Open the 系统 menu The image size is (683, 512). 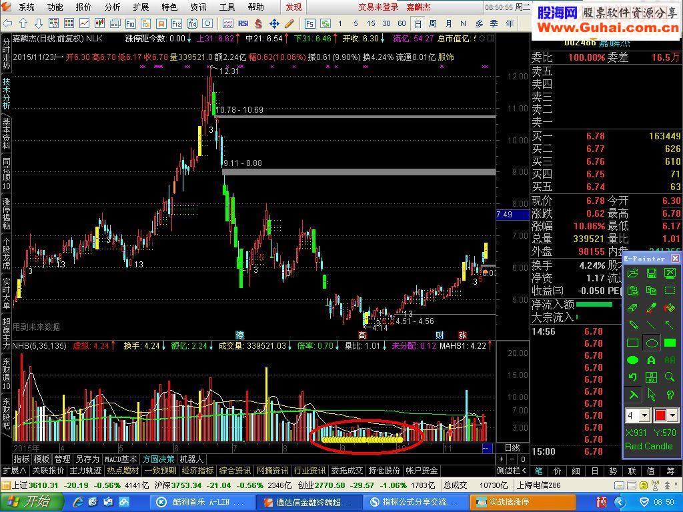coord(26,7)
